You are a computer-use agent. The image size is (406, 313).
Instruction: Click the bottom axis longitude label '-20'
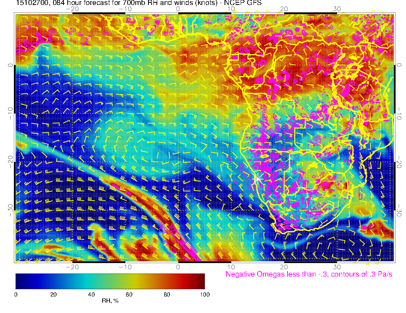(72, 267)
